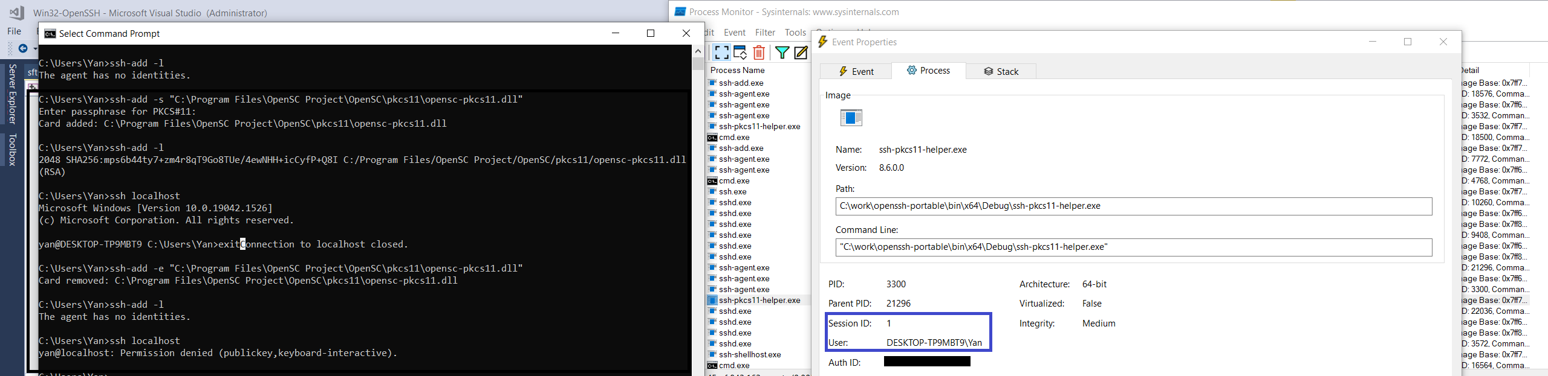
Task: Click the Event Properties lightning bolt icon
Action: [822, 42]
